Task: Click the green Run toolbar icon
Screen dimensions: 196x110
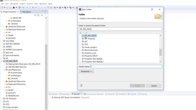Action: [x=60, y=7]
